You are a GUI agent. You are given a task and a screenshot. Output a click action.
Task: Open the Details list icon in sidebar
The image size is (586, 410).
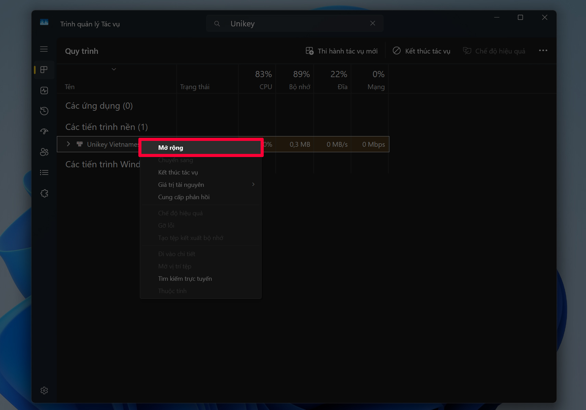tap(44, 173)
